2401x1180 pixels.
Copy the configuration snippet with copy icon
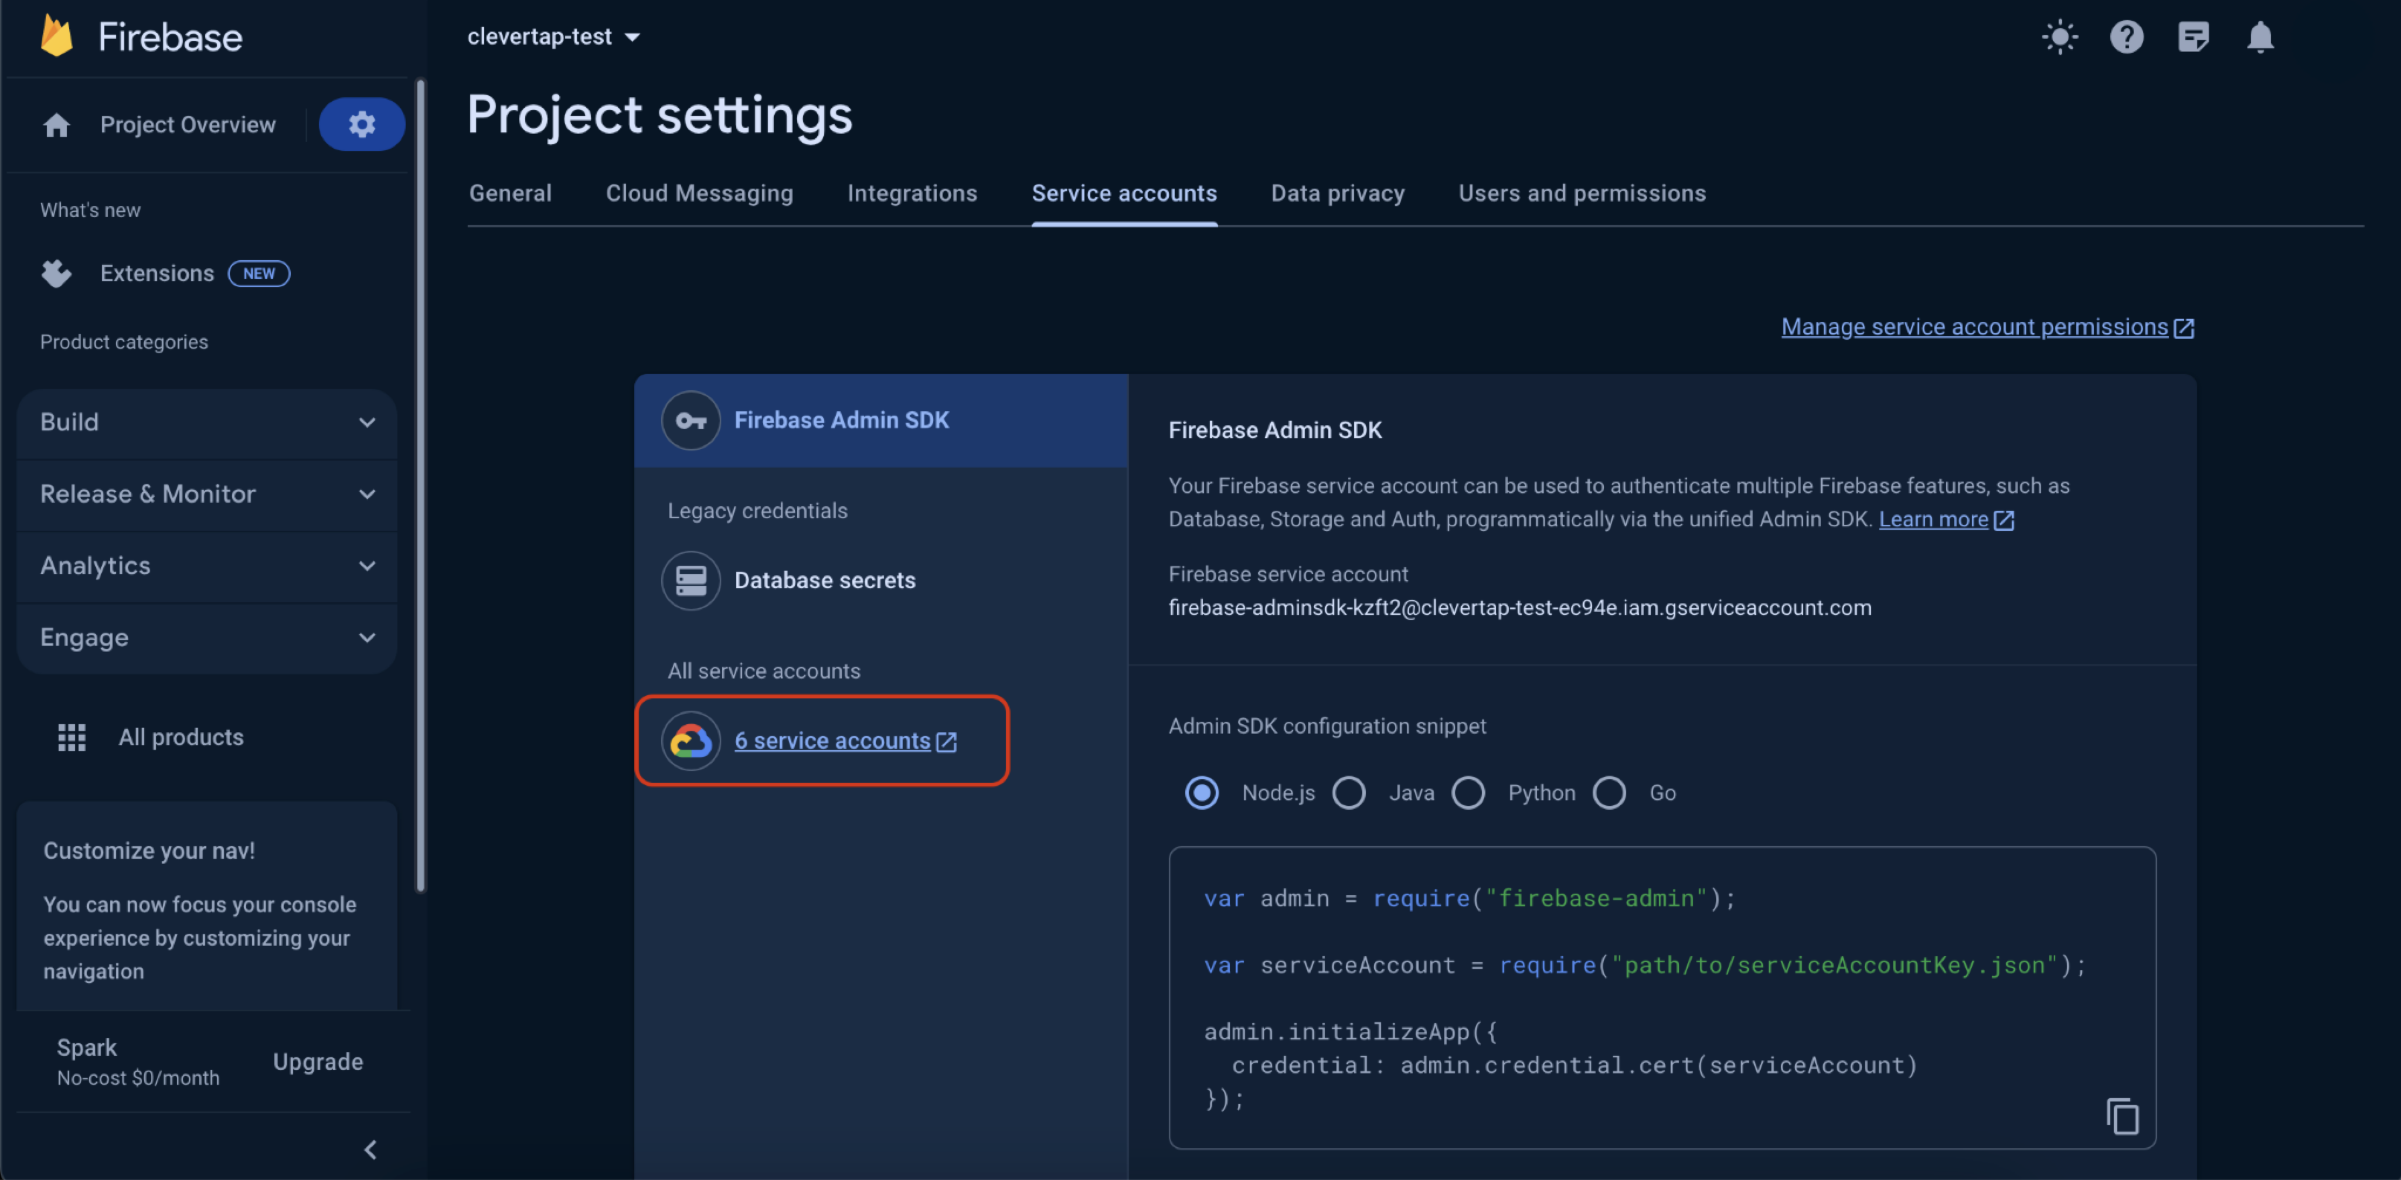[x=2123, y=1116]
